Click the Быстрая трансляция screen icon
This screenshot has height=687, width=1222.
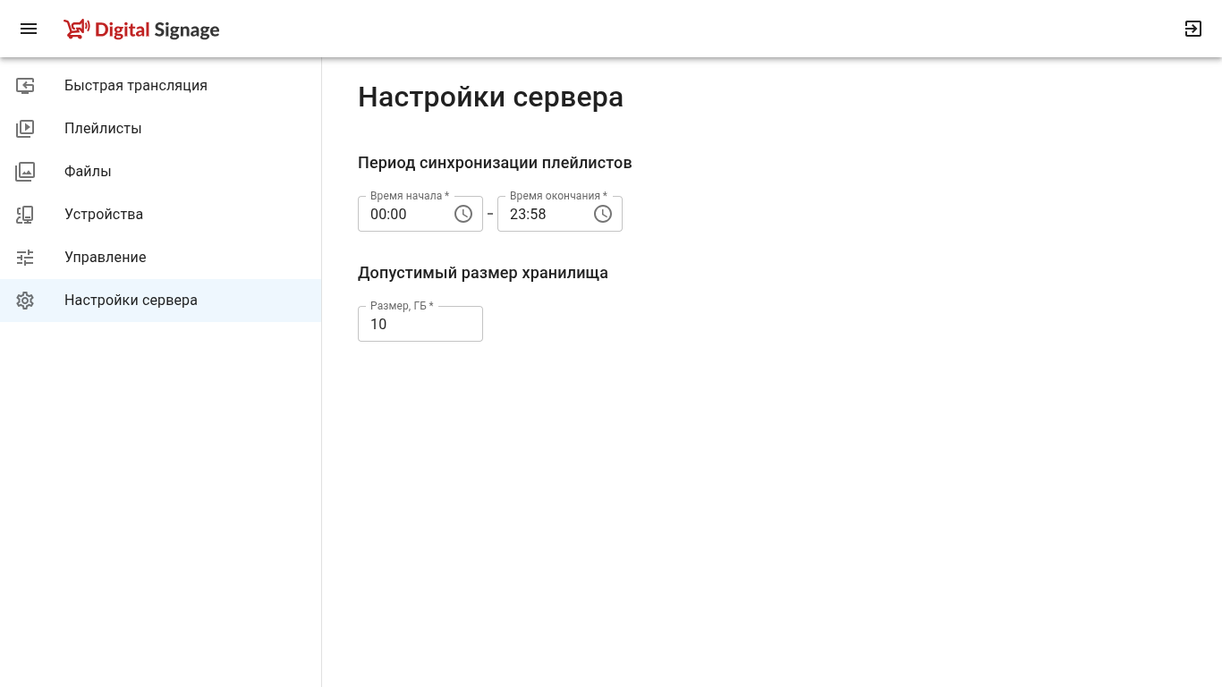[25, 86]
